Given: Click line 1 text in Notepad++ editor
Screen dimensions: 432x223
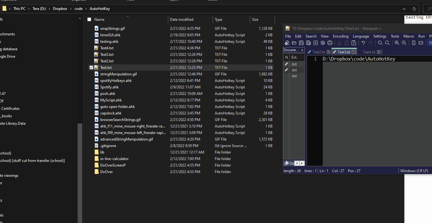Looking at the screenshot, I should [359, 59].
